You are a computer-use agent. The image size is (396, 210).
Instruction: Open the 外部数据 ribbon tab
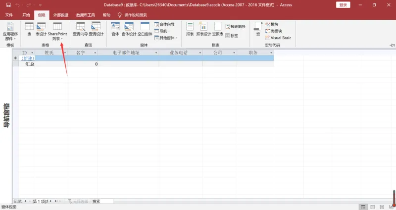(60, 15)
